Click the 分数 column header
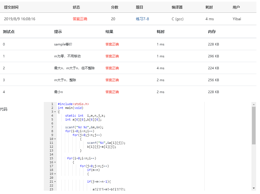The image size is (260, 194). pyautogui.click(x=114, y=7)
